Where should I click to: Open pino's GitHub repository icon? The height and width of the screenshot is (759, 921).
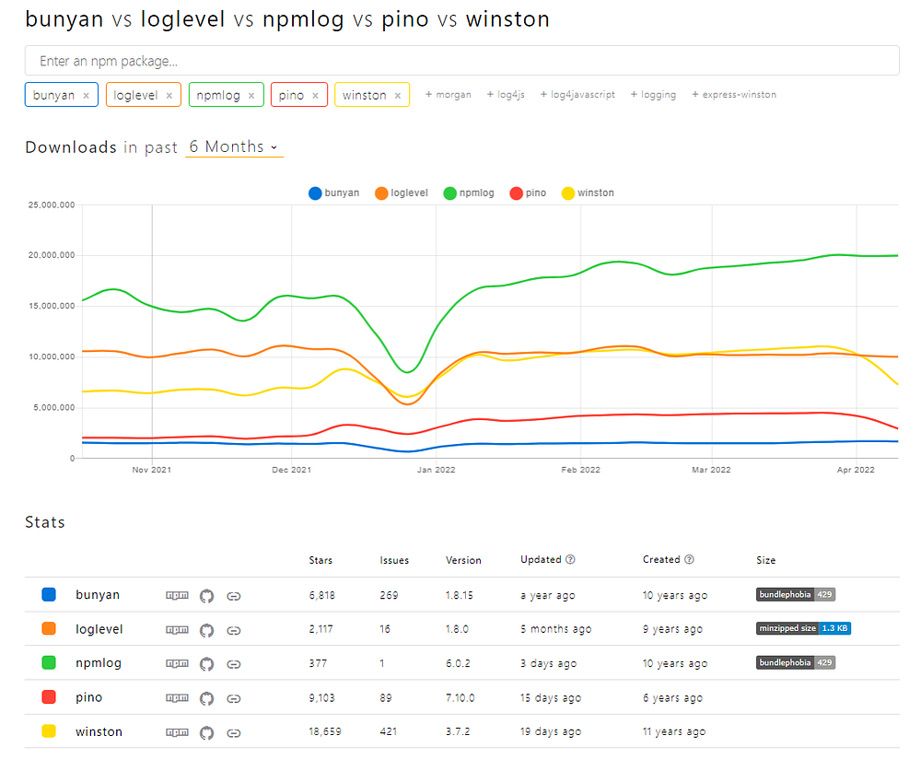(206, 698)
